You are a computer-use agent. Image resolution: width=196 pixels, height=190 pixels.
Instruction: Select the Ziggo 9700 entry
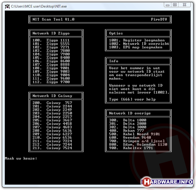(51, 82)
